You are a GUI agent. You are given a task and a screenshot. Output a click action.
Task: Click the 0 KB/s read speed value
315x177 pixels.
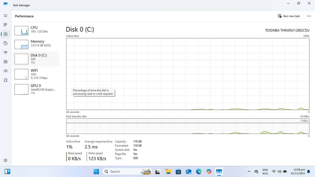point(74,158)
